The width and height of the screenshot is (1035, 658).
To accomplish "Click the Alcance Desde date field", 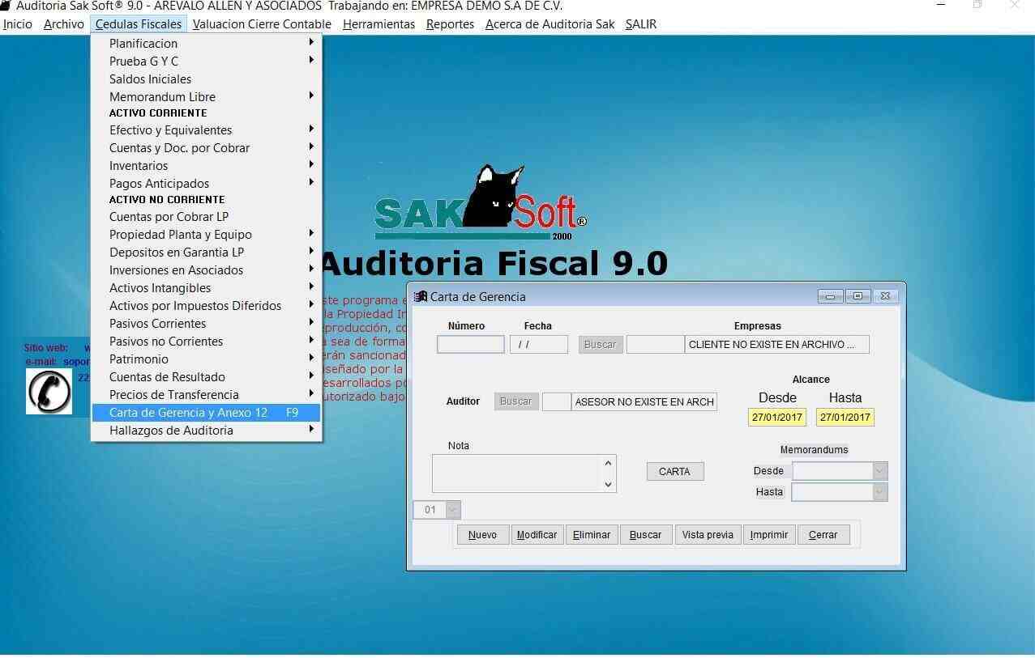I will pyautogui.click(x=777, y=418).
